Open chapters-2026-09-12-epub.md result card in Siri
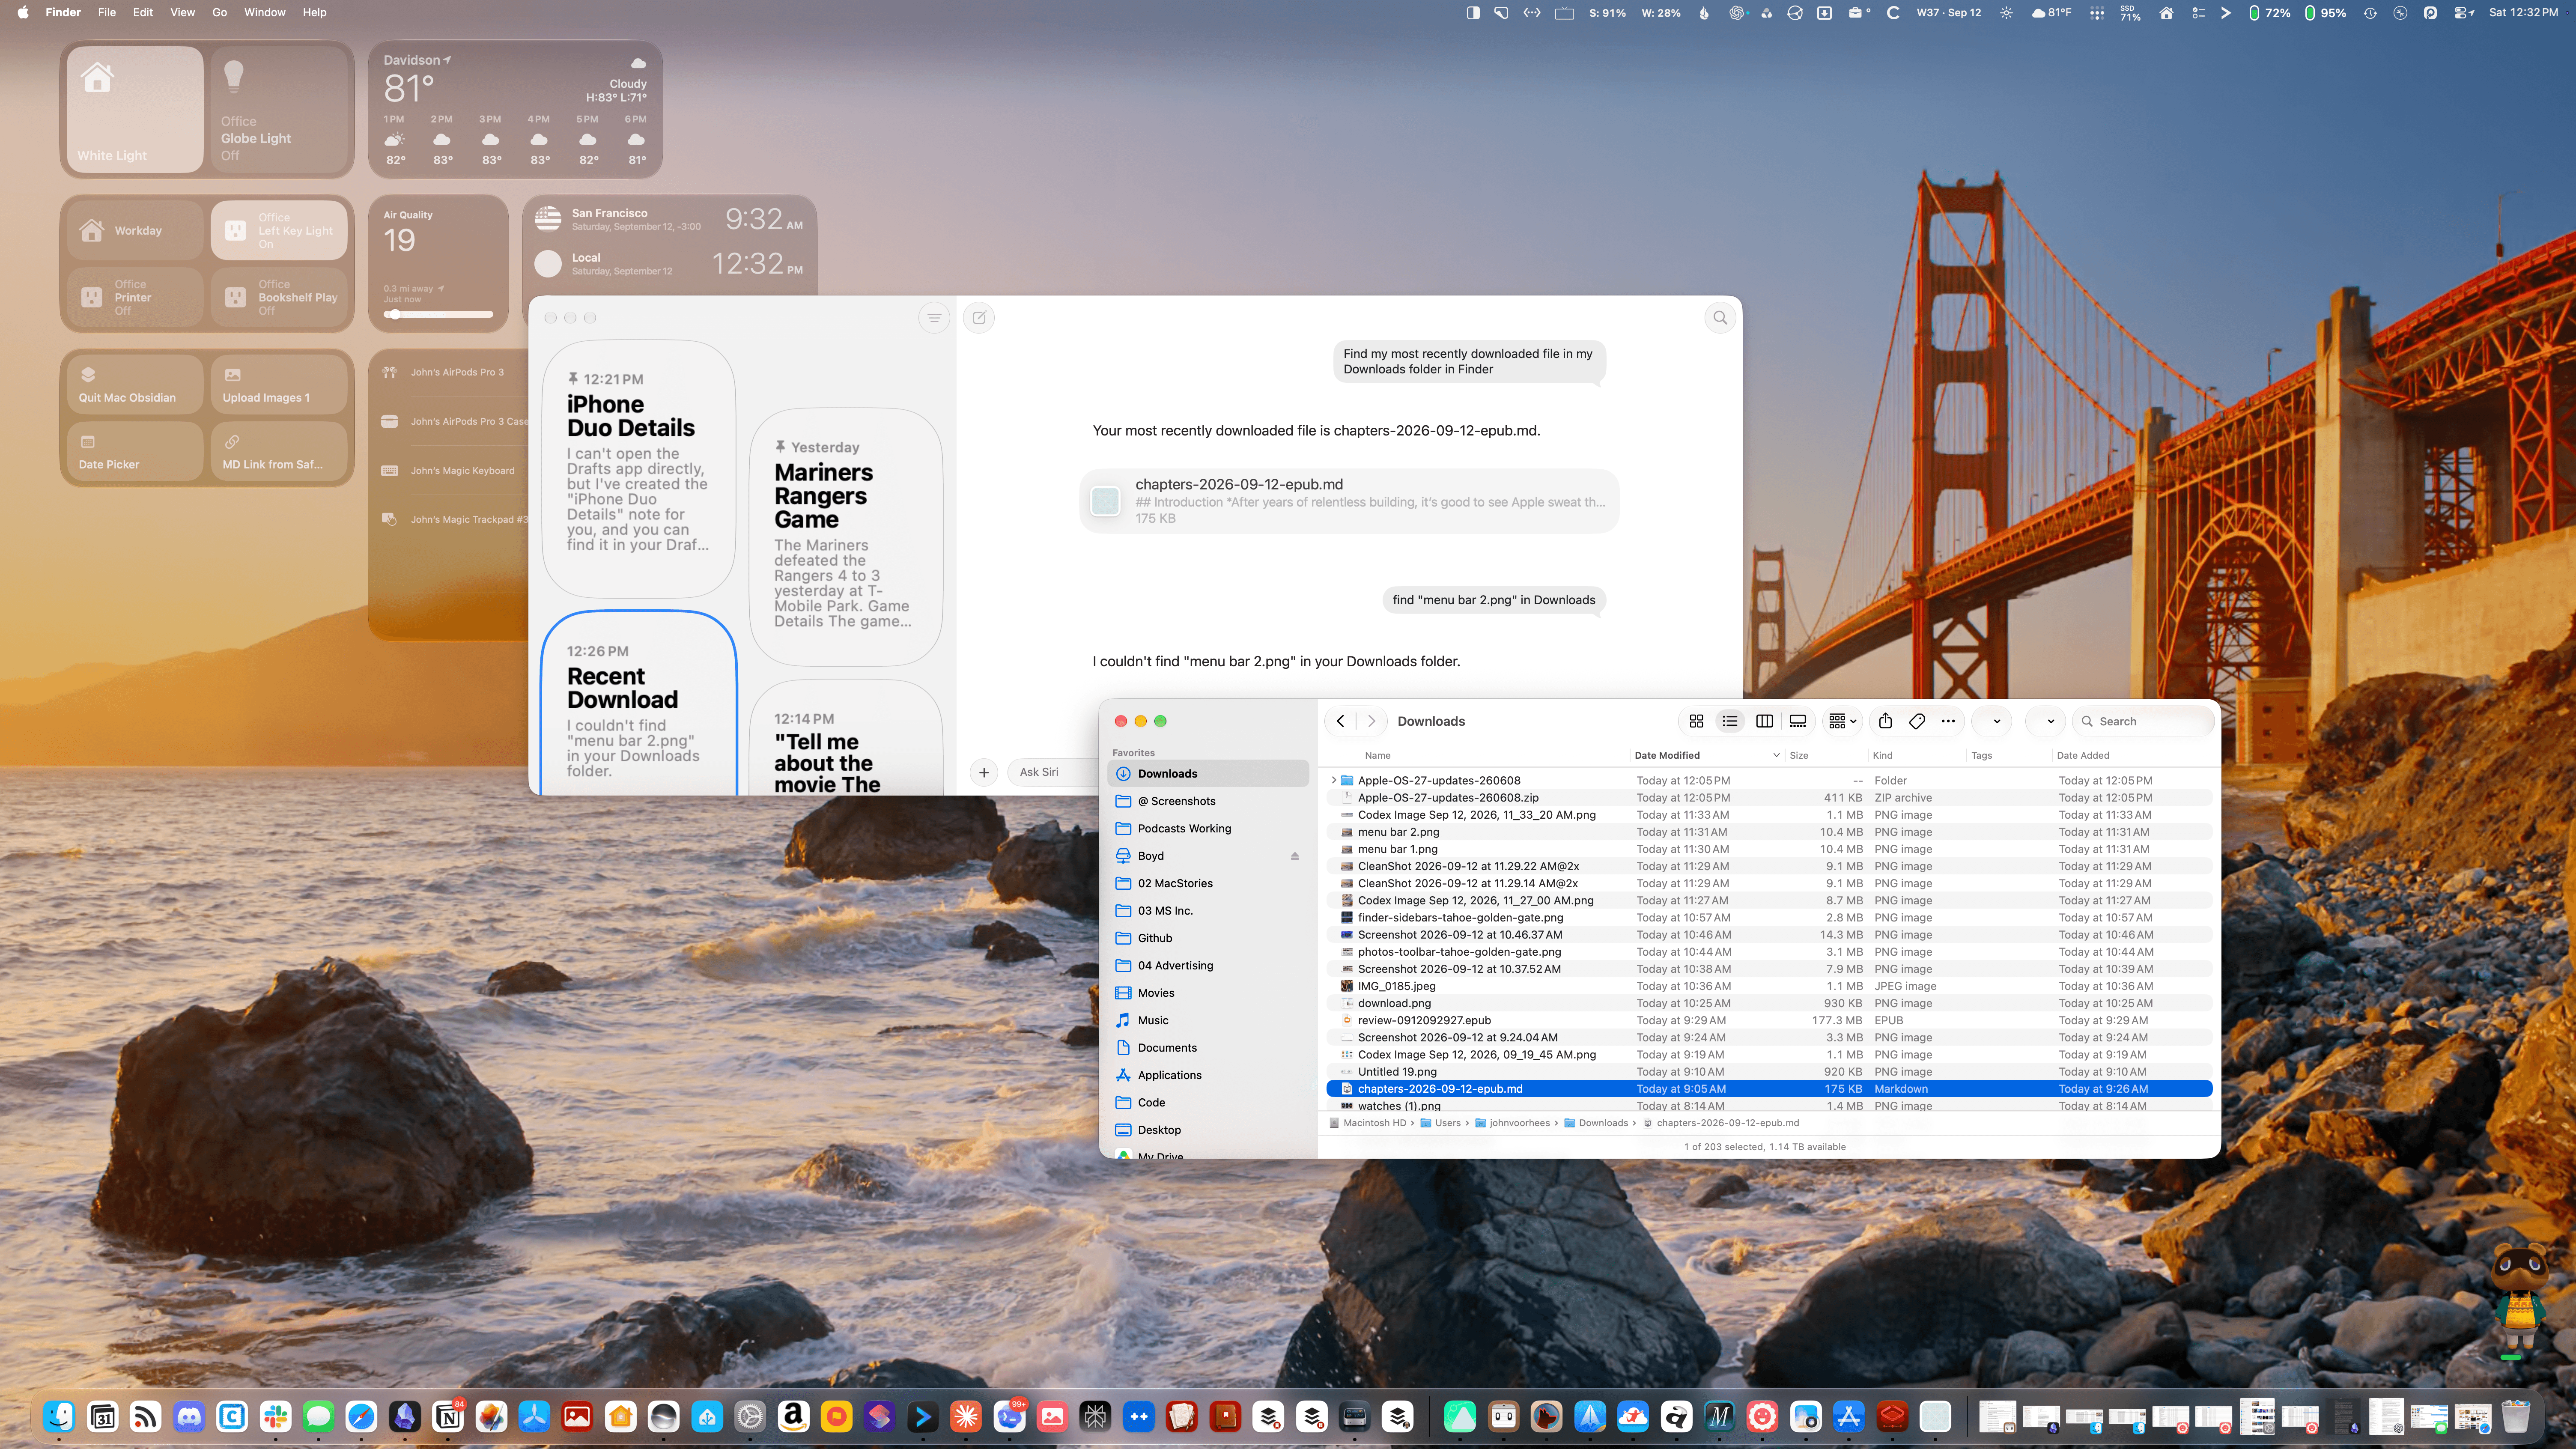The height and width of the screenshot is (1449, 2576). [1349, 501]
